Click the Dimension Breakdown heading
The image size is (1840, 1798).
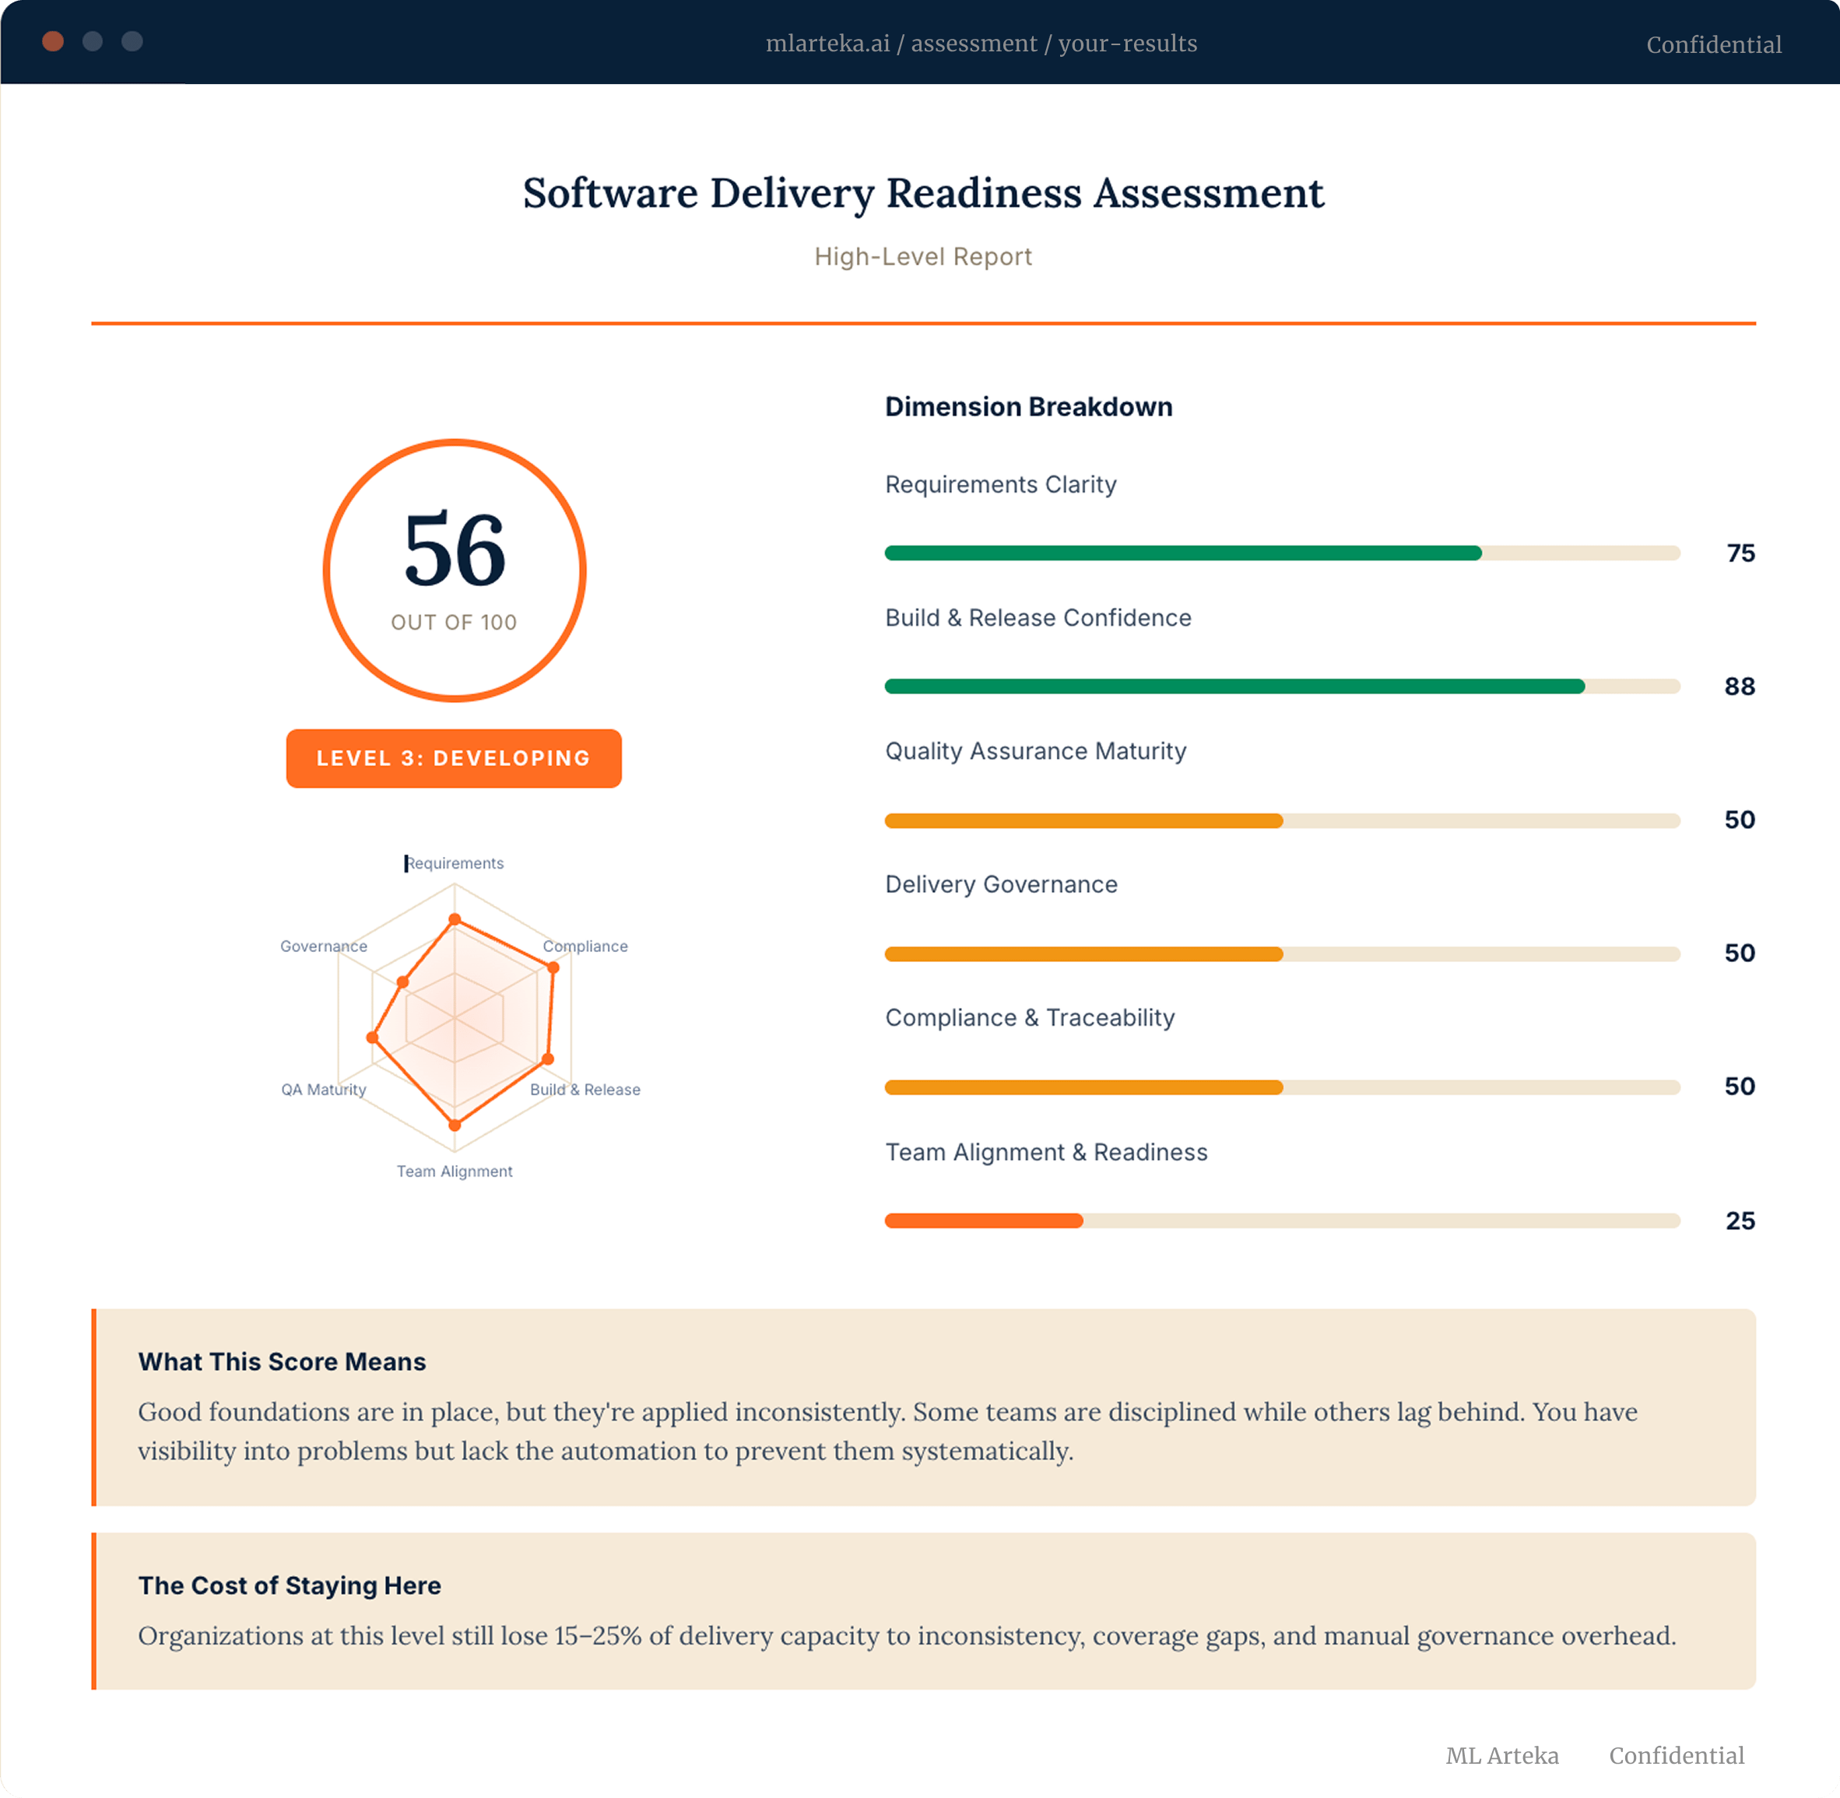[x=1028, y=407]
